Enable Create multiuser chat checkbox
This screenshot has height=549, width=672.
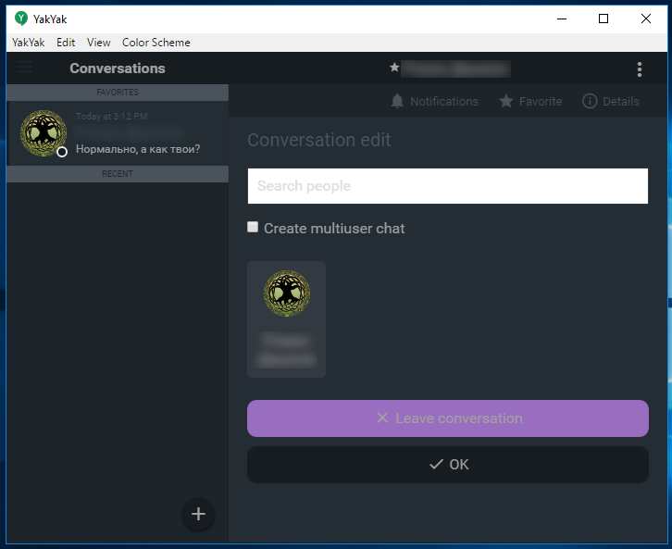click(253, 227)
